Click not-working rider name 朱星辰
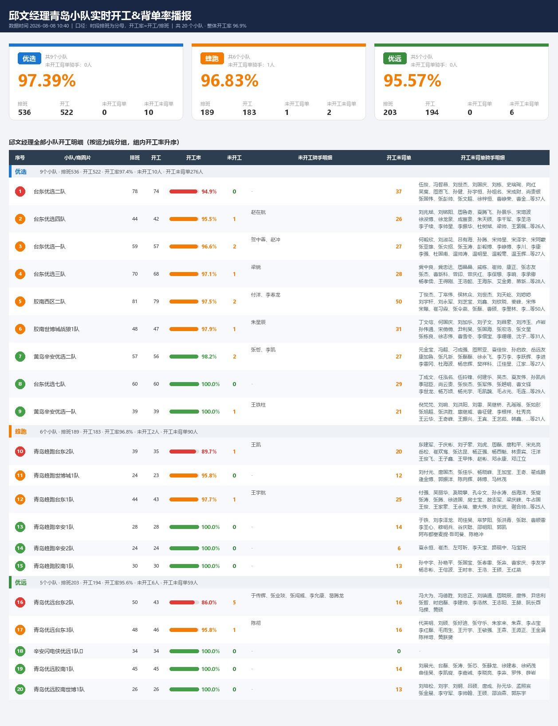Image resolution: width=558 pixels, height=726 pixels. point(258,322)
